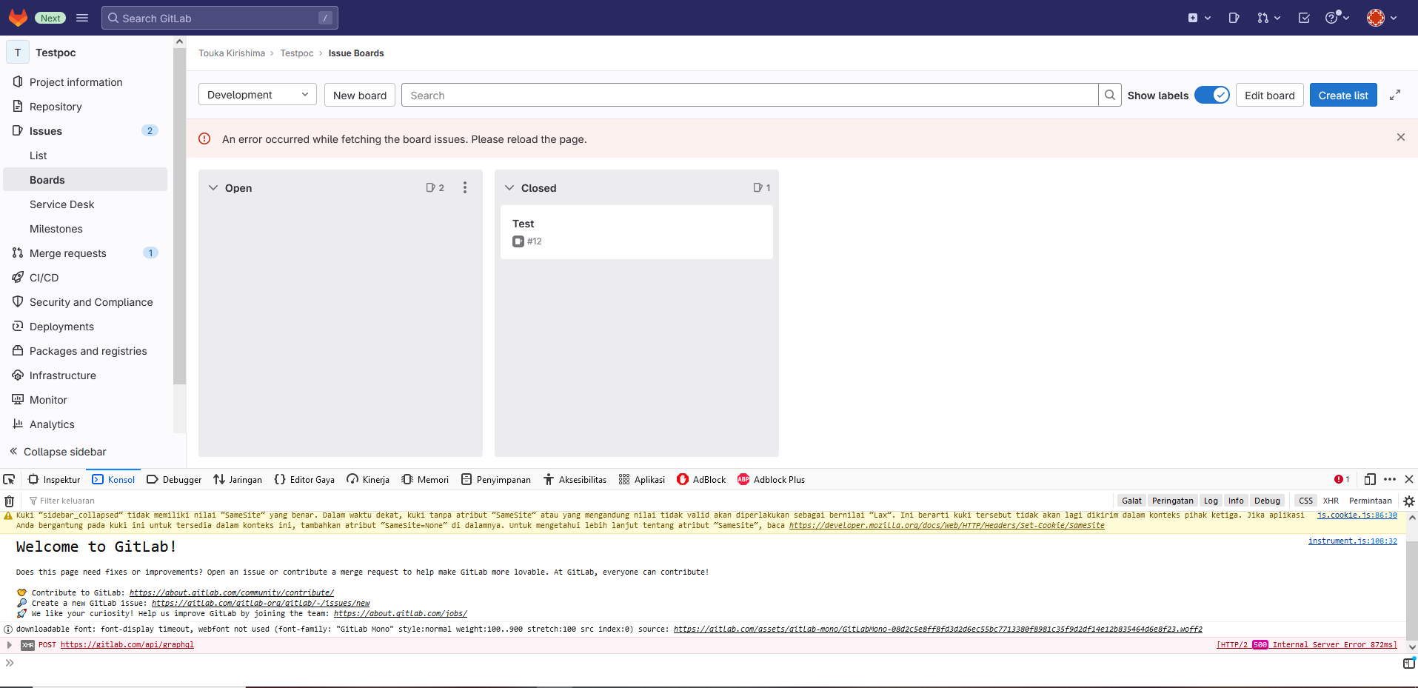Collapse the Open list
Image resolution: width=1418 pixels, height=688 pixels.
tap(213, 188)
